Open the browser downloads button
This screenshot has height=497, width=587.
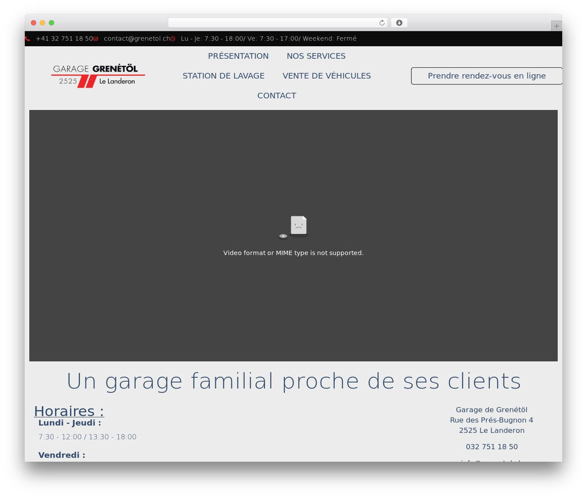[x=399, y=23]
